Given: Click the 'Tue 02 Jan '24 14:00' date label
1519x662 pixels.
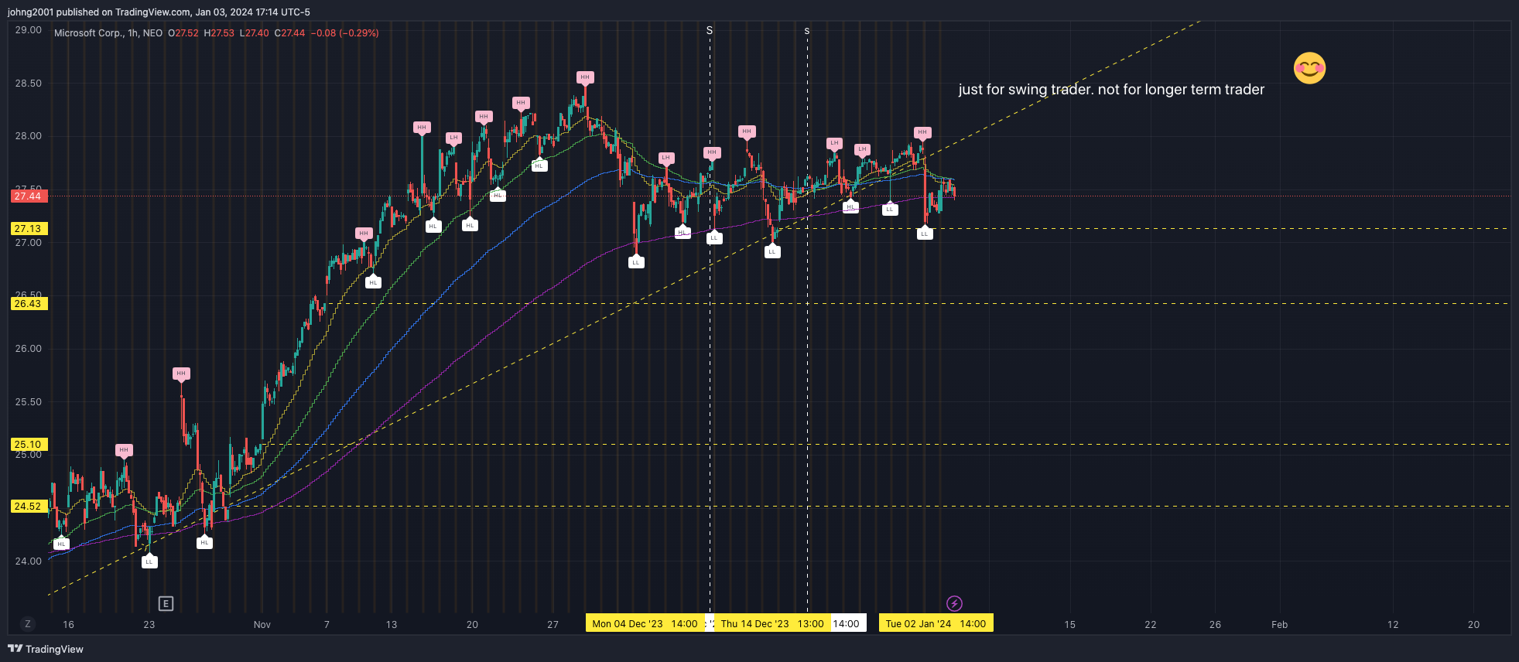Looking at the screenshot, I should pyautogui.click(x=936, y=623).
